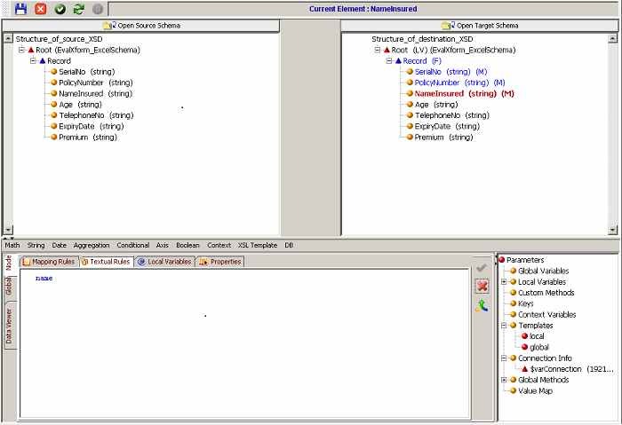
Task: Select the vertical Data Viewer side tab
Action: click(x=9, y=326)
